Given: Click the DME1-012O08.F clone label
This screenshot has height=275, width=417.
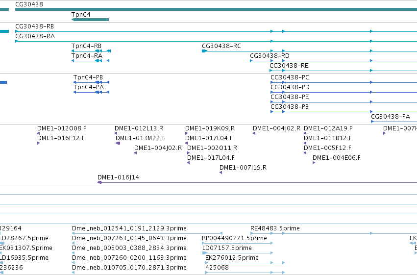Looking at the screenshot, I should point(62,128).
